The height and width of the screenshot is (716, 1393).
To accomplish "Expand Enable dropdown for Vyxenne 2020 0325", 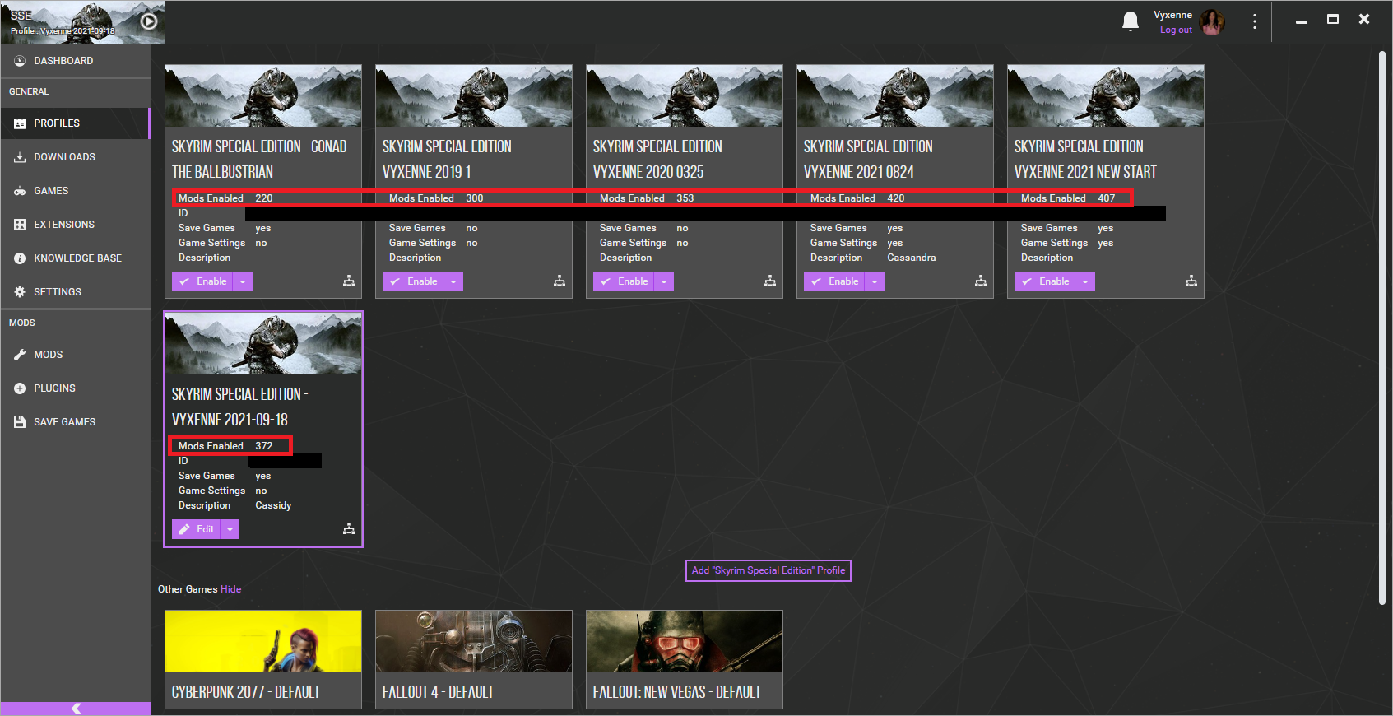I will point(664,281).
